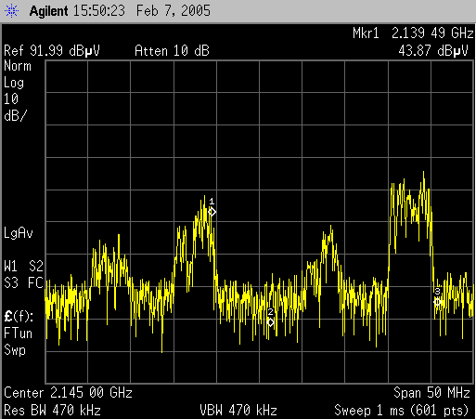Viewport: 476px width, 419px height.
Task: Click the LgAv averaging type label
Action: pos(19,233)
